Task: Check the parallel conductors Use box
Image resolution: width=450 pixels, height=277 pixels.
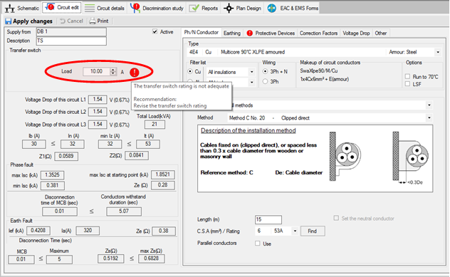Action: coord(258,244)
